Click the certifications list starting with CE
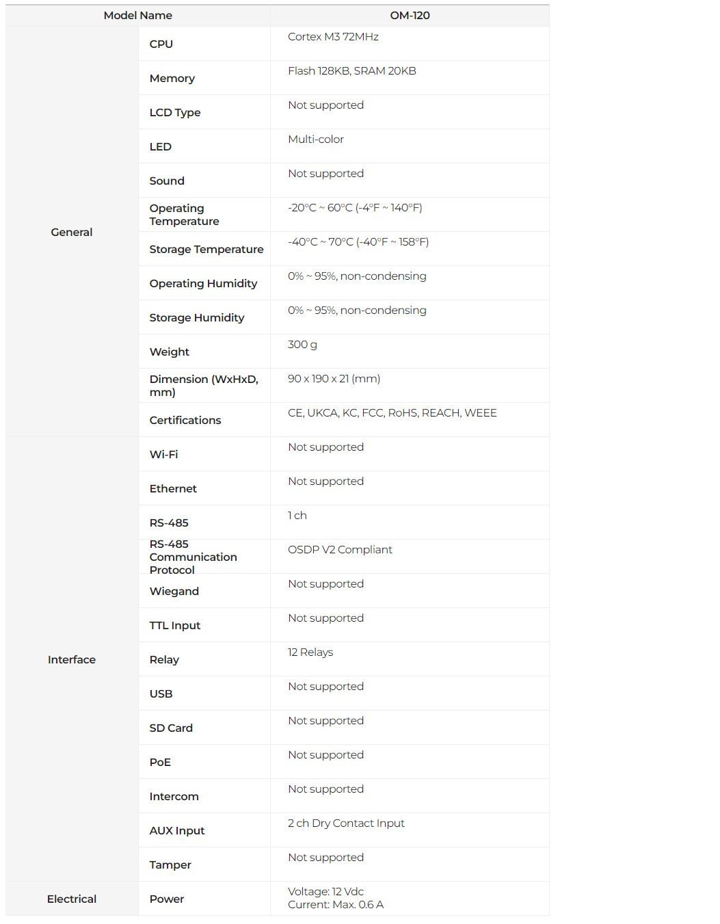 pyautogui.click(x=392, y=413)
